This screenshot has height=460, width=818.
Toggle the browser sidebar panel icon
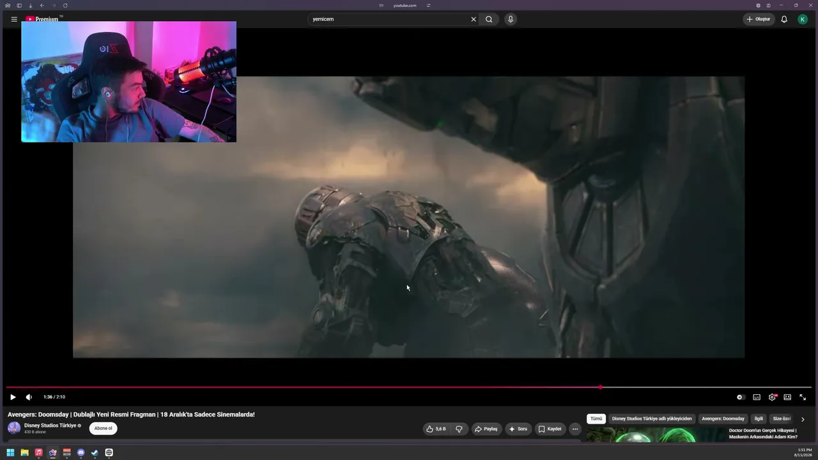pos(19,5)
